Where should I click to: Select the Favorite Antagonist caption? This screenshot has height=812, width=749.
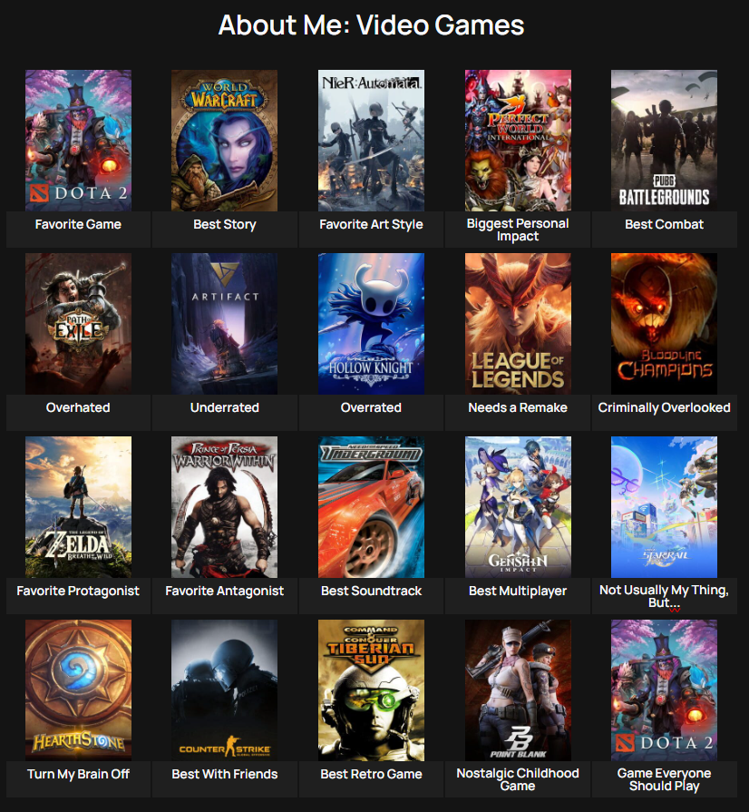(x=224, y=591)
